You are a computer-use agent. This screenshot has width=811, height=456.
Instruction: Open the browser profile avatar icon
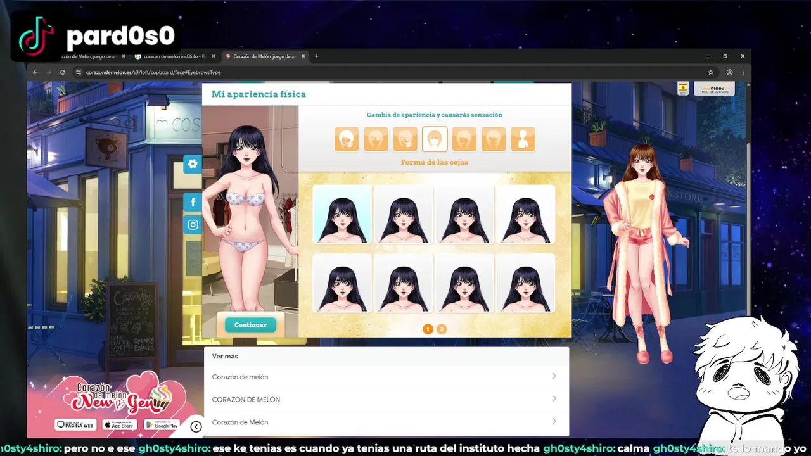729,72
